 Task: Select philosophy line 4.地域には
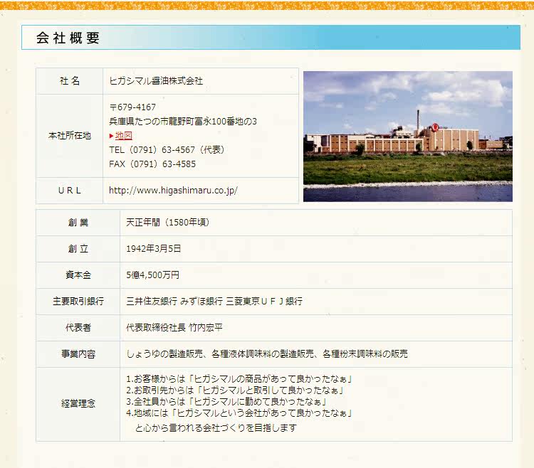click(239, 413)
